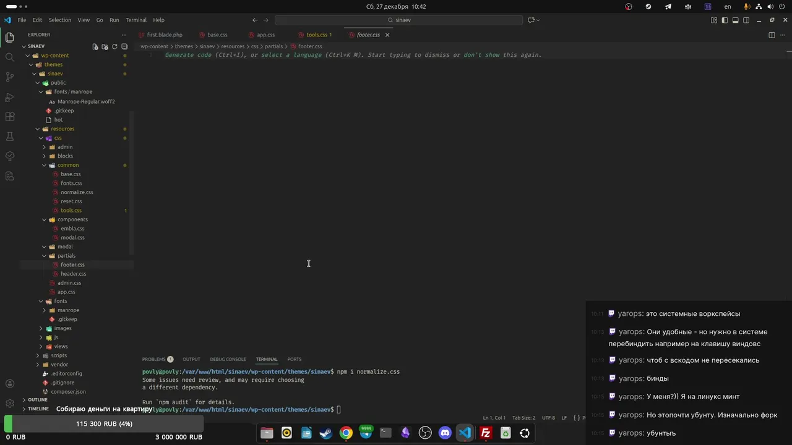Click the 'don't show' link

coord(481,55)
